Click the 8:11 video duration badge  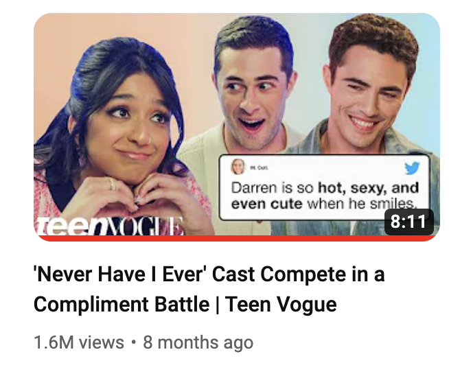point(408,222)
